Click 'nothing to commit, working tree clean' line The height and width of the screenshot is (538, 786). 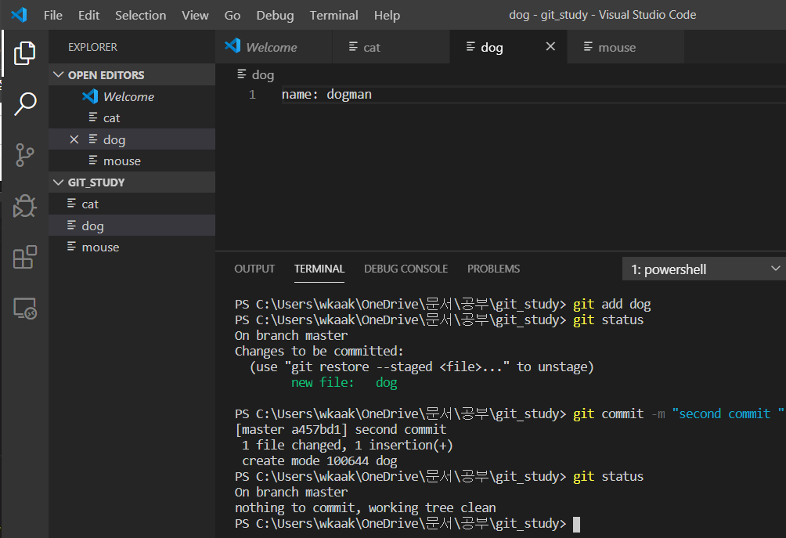pos(366,508)
